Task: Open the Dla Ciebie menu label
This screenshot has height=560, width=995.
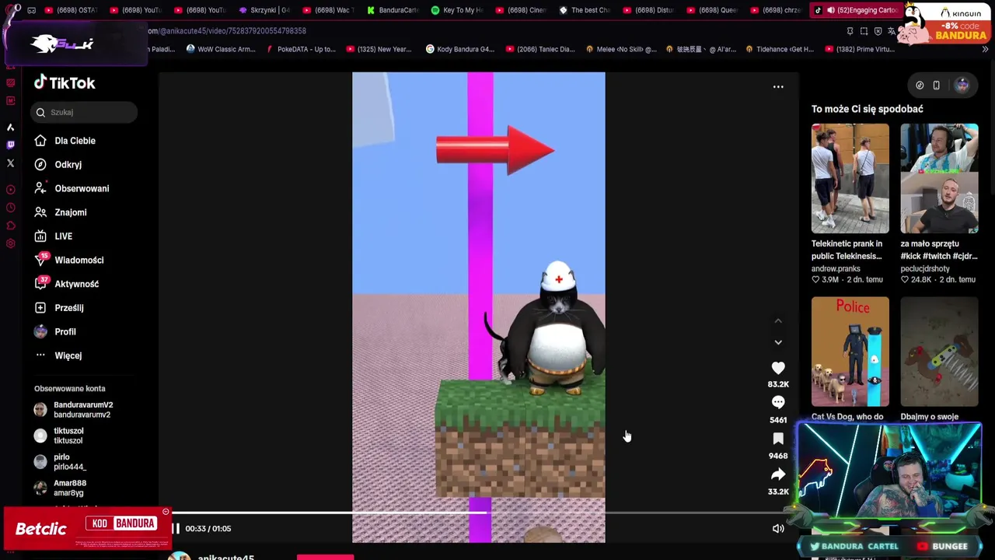Action: point(75,141)
